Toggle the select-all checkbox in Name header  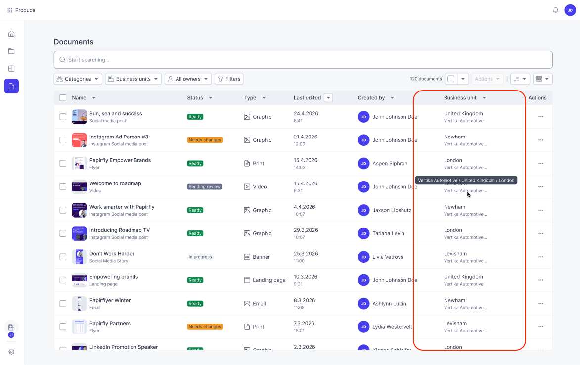(63, 98)
